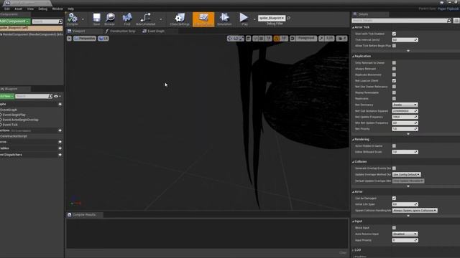460x258 pixels.
Task: Click the coordinate system globe icon
Action: [249, 38]
